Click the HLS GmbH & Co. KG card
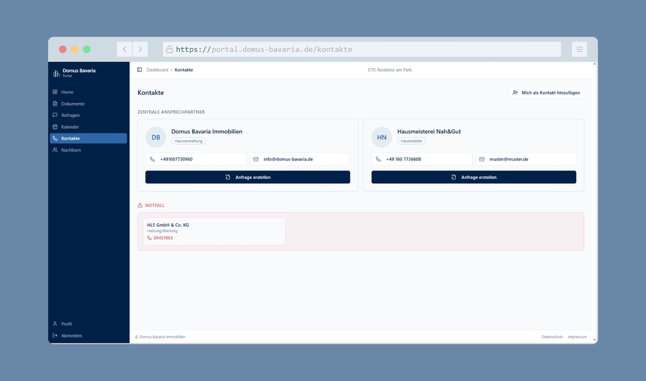646x381 pixels. click(214, 231)
